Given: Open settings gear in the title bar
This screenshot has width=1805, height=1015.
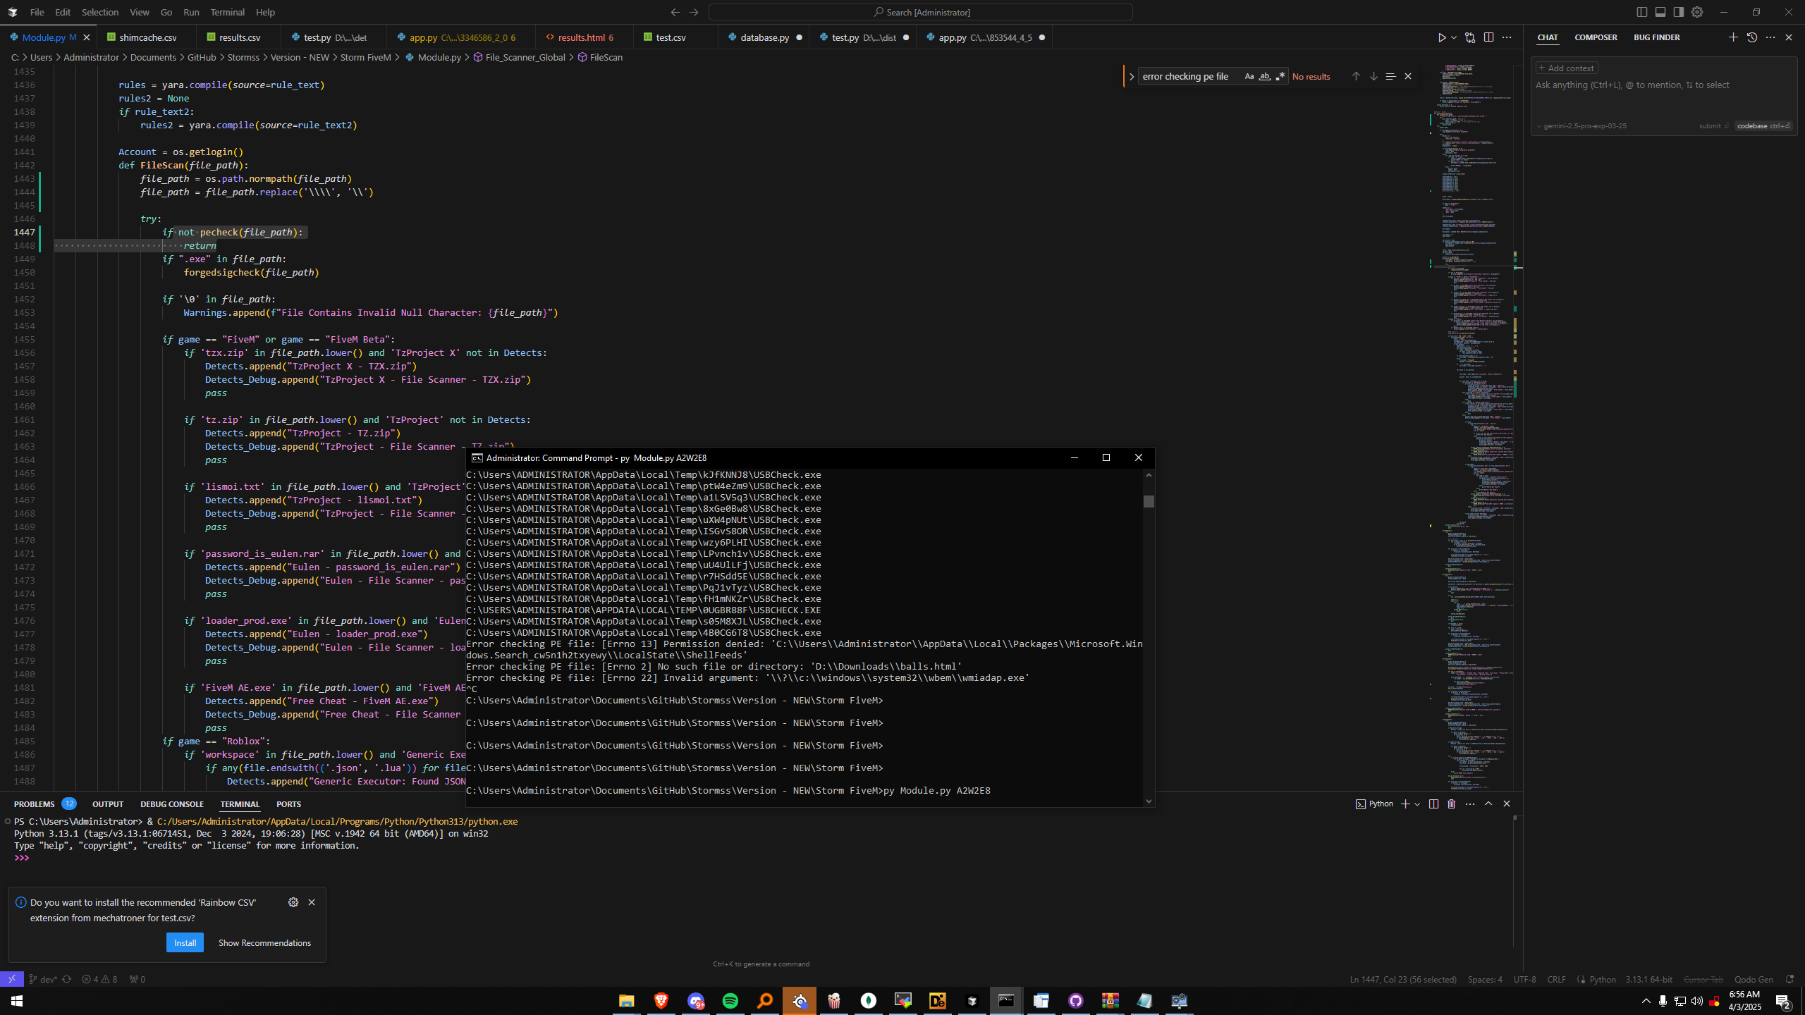Looking at the screenshot, I should [1697, 12].
